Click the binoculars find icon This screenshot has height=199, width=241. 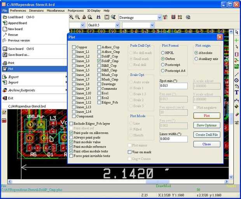tap(98, 17)
